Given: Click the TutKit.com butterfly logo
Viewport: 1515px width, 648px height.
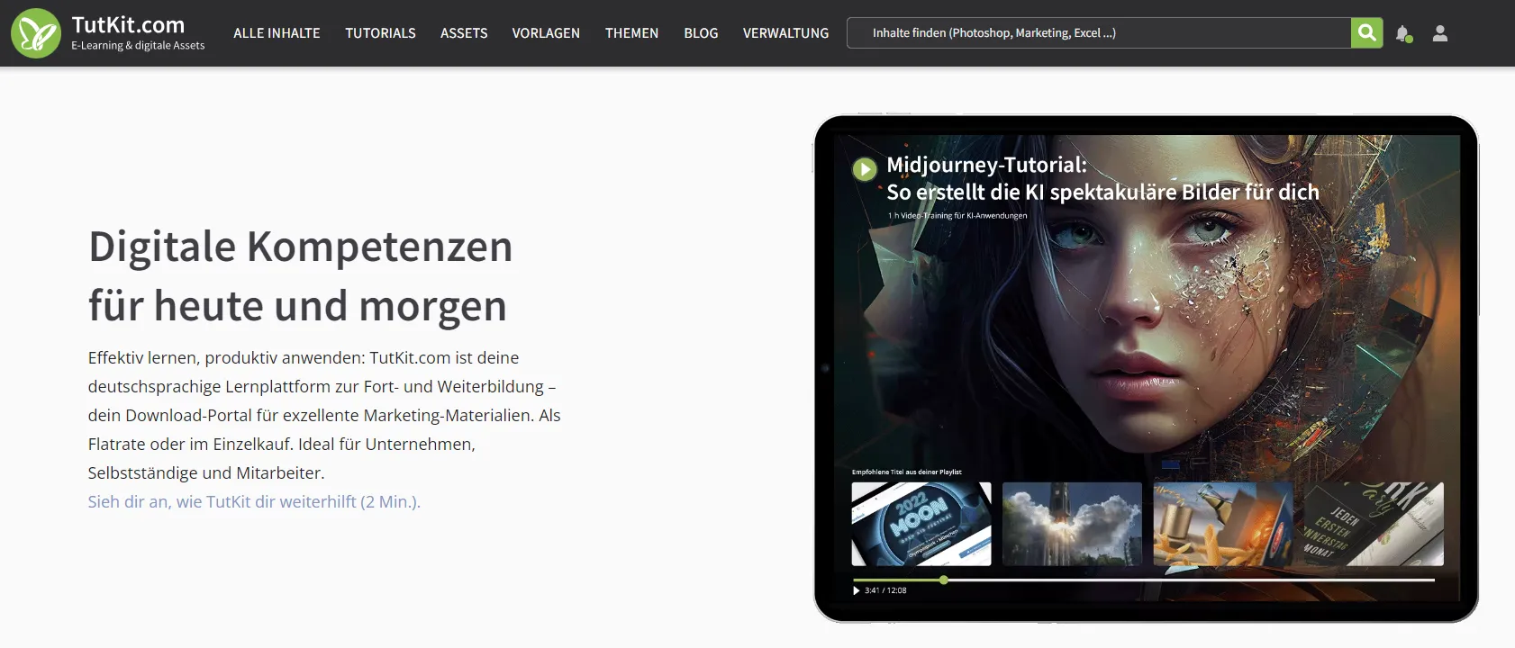Looking at the screenshot, I should 36,33.
